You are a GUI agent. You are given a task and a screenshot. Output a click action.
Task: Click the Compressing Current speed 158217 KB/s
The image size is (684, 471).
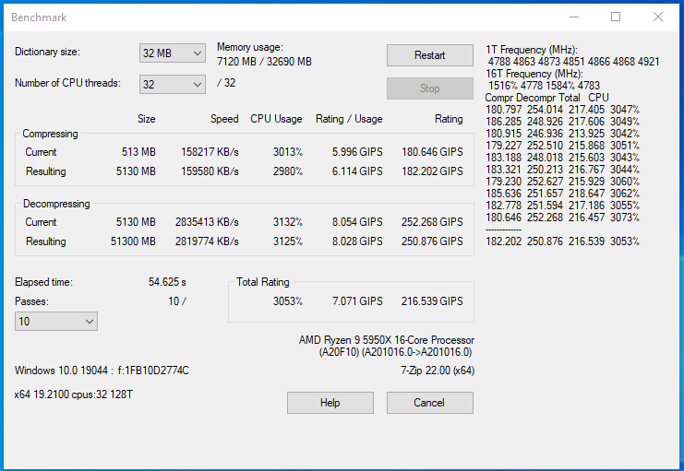pos(210,152)
